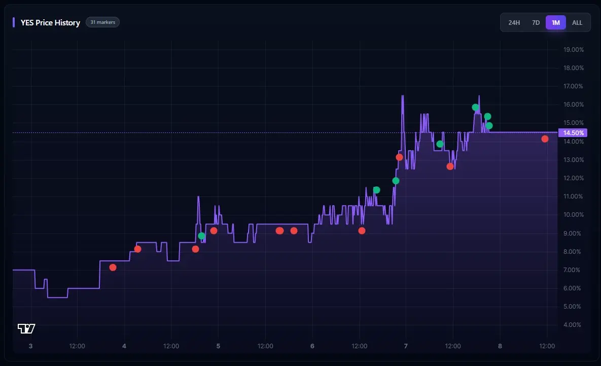Click the green marker between 11.00% and 12.00%
Image resolution: width=601 pixels, height=366 pixels.
(x=376, y=190)
